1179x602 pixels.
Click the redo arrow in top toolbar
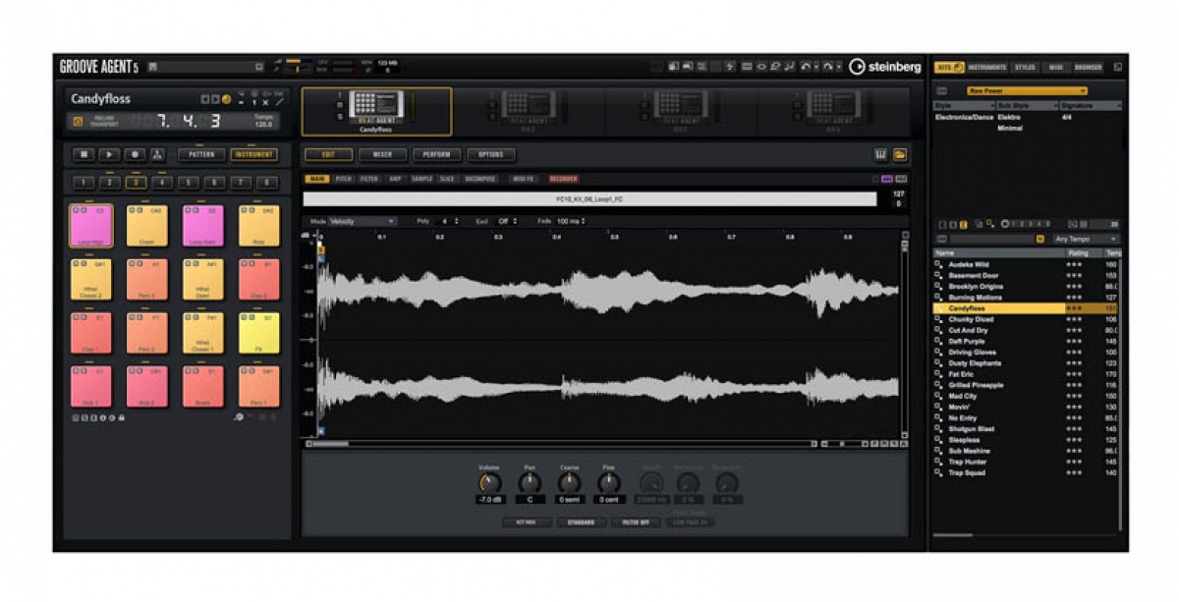[x=828, y=67]
